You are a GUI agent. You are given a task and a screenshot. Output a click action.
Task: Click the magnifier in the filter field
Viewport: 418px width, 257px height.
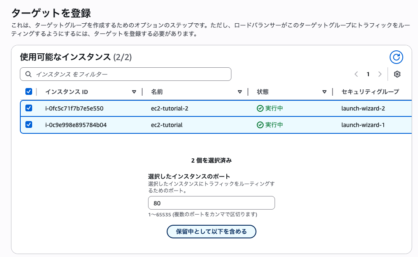pyautogui.click(x=28, y=74)
